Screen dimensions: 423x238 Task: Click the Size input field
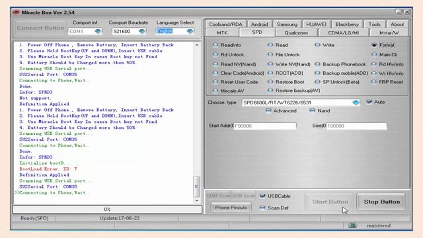356,126
